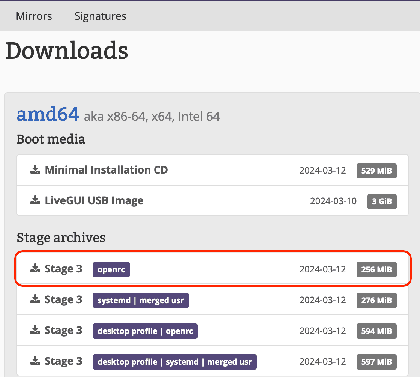420x377 pixels.
Task: Click the 'desktop profile | openrc' tag
Action: [x=145, y=331]
